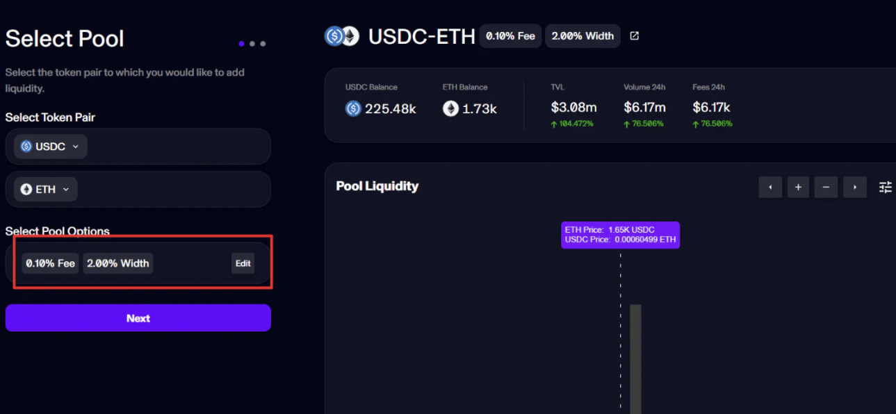This screenshot has width=896, height=414.
Task: Zoom in on Pool Liquidity chart
Action: (x=798, y=187)
